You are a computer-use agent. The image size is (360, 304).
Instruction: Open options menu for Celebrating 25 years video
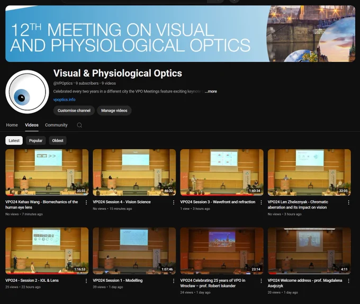(x=261, y=281)
